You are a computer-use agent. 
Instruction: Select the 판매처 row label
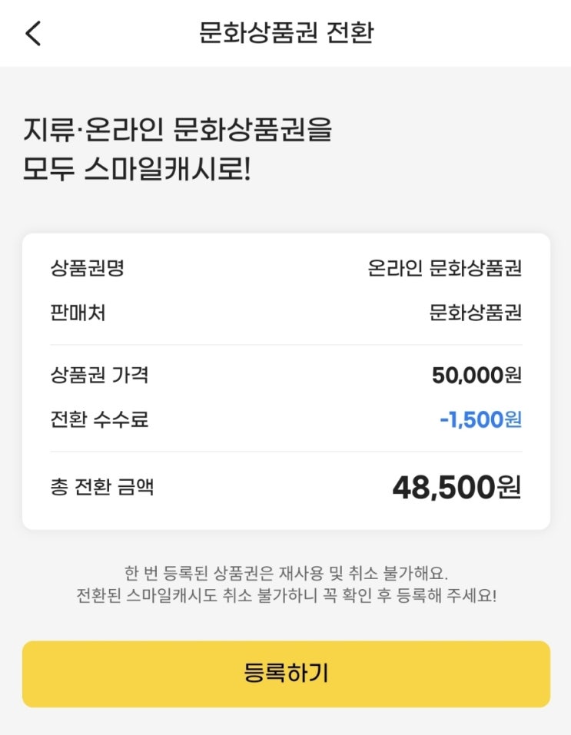click(78, 313)
